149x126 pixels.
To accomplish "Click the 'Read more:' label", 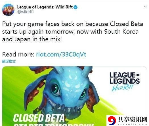I will coord(18,55).
